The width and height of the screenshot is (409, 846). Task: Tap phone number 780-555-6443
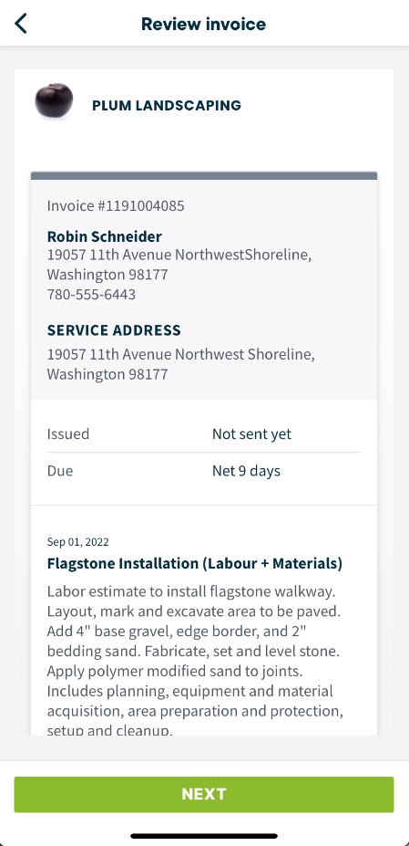point(91,295)
